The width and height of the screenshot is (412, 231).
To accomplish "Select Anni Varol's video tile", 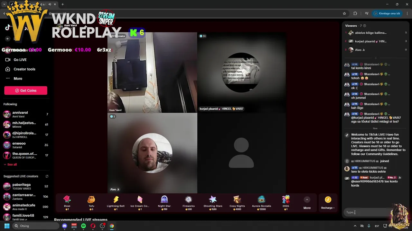I will point(152,73).
